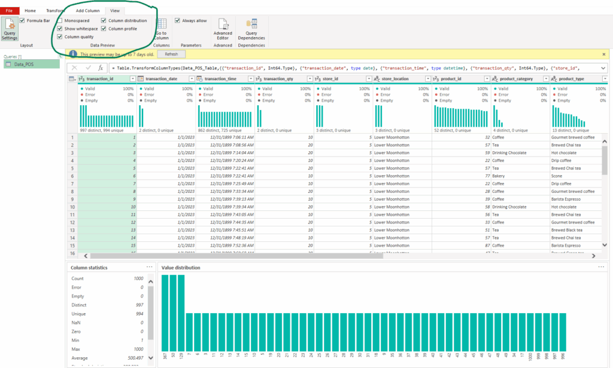Viewport: 613px width, 368px height.
Task: Enable the Monospaced option
Action: 59,20
